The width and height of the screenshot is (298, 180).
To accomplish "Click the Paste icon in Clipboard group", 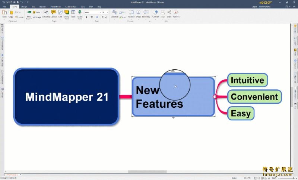I will point(4,13).
